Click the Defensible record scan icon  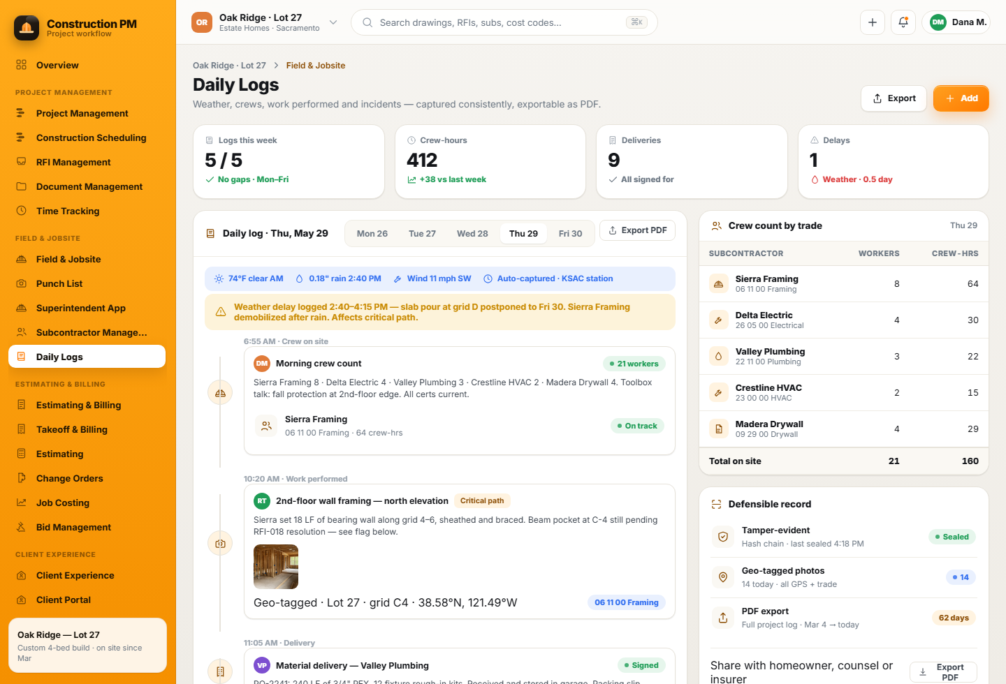(716, 505)
